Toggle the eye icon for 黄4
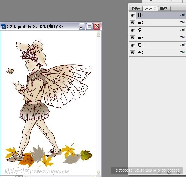The image size is (186, 177). (132, 37)
